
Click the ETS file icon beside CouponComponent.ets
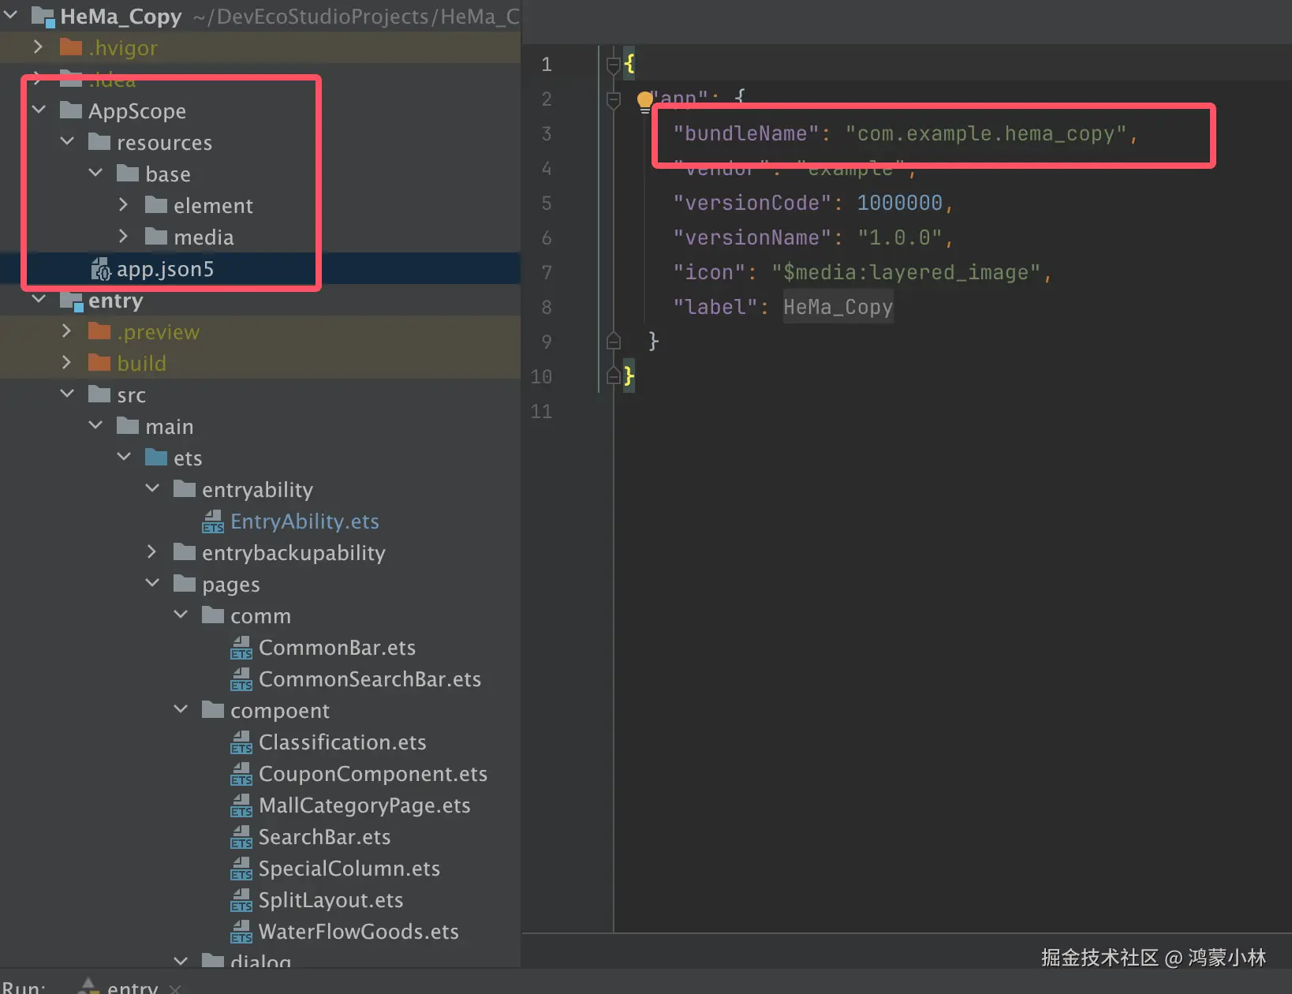coord(241,774)
